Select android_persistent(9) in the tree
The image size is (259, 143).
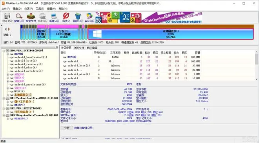tap(30, 85)
